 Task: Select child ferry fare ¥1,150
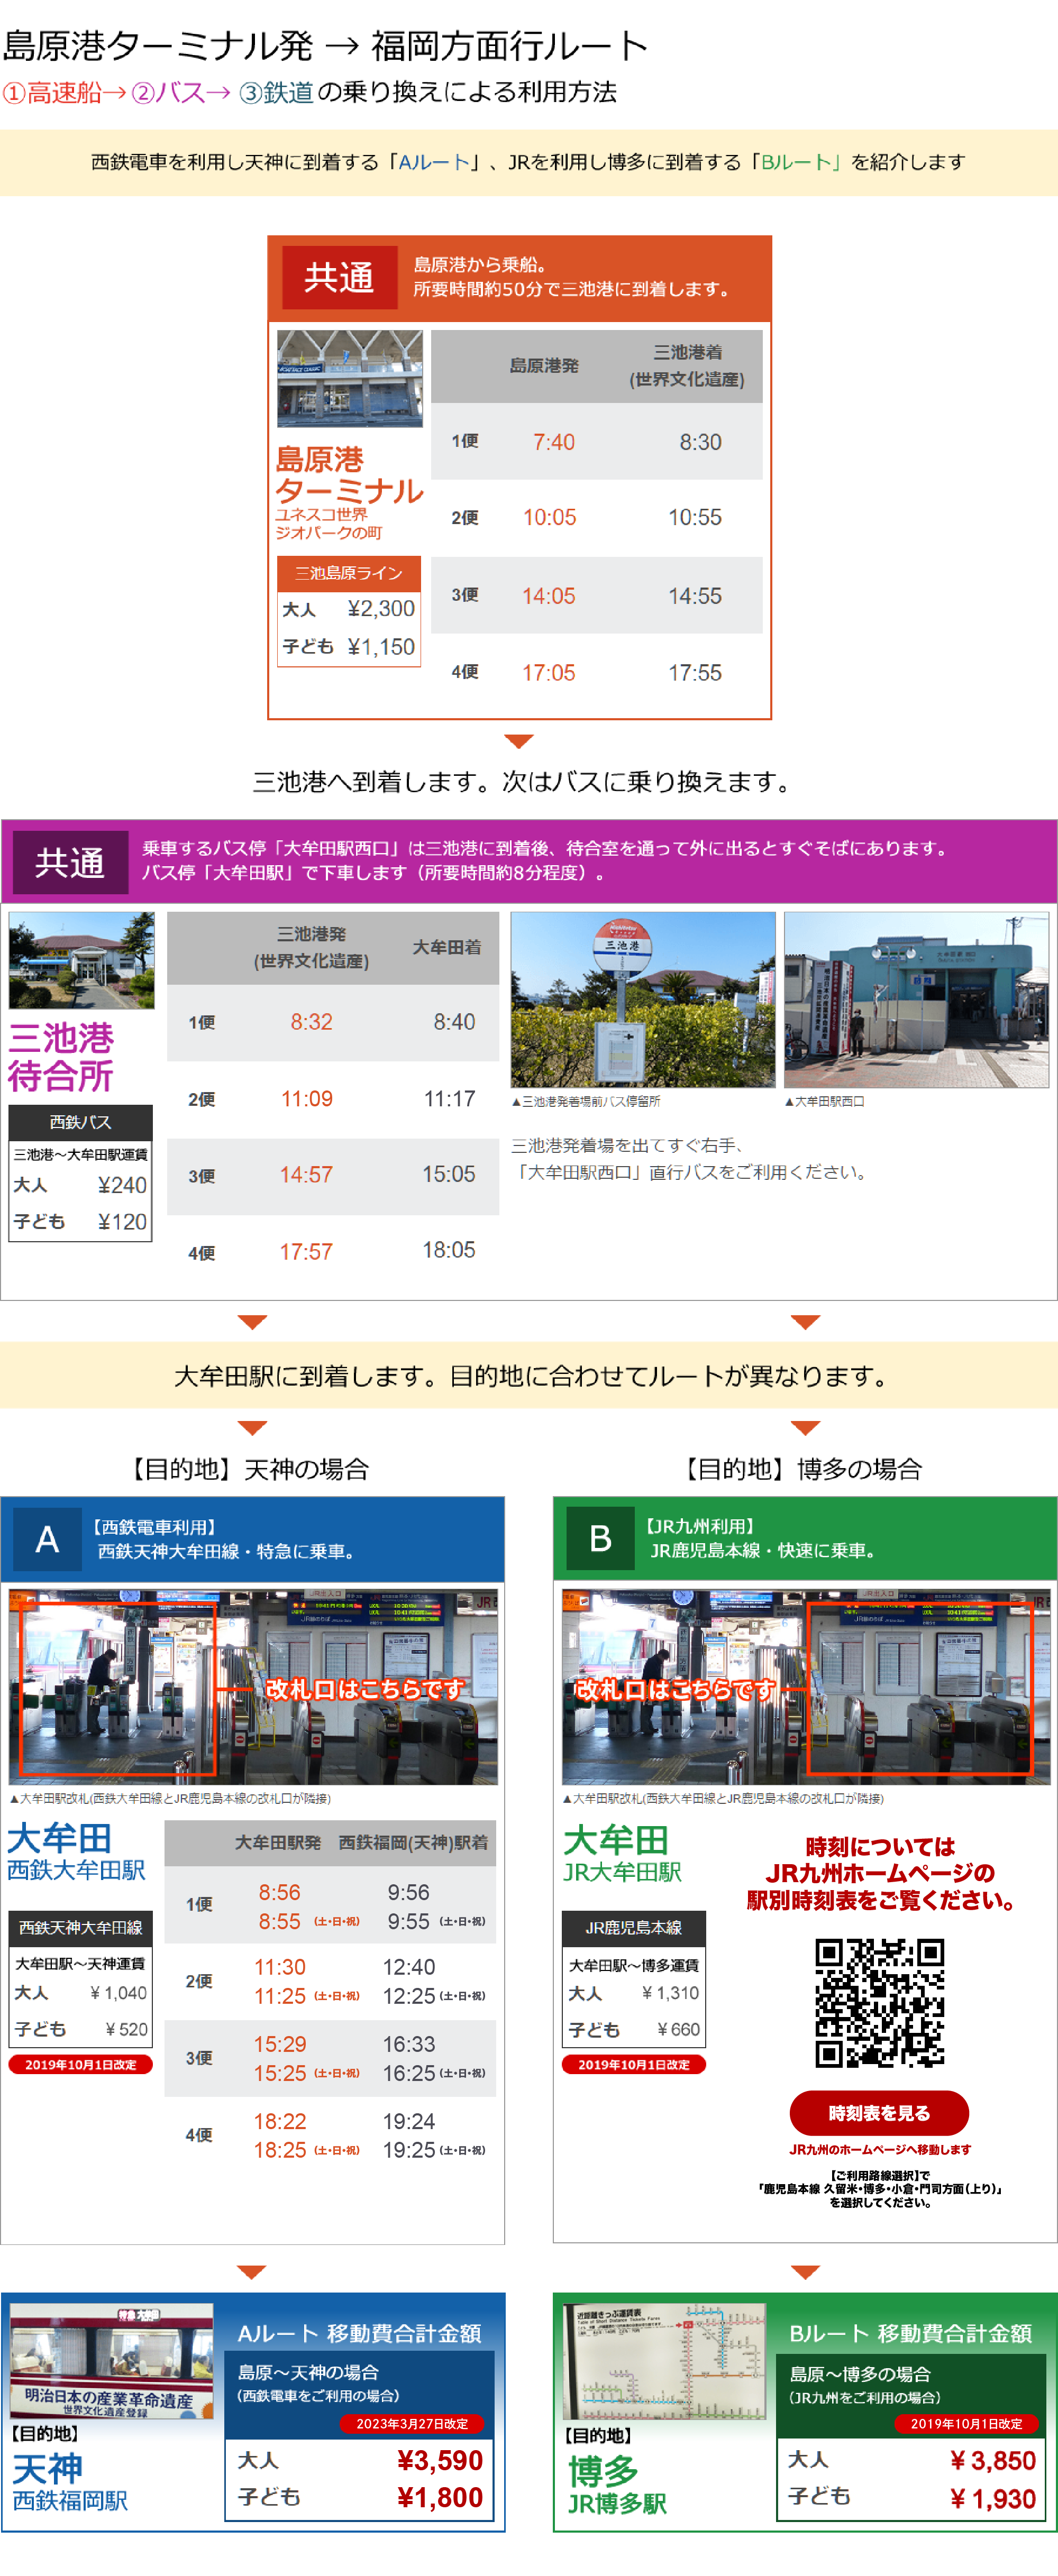coord(380,647)
